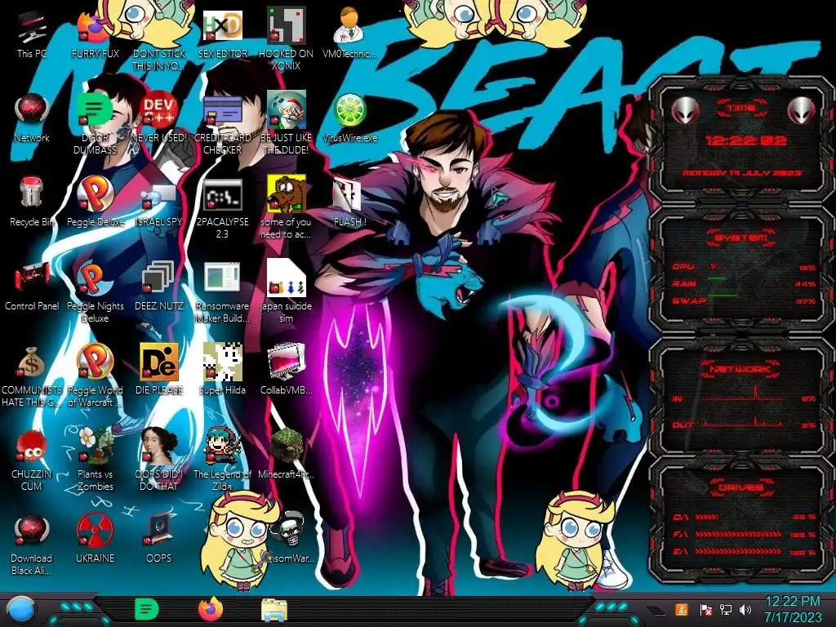Select the Download Black Ali... icon
The height and width of the screenshot is (627, 836).
pos(32,531)
